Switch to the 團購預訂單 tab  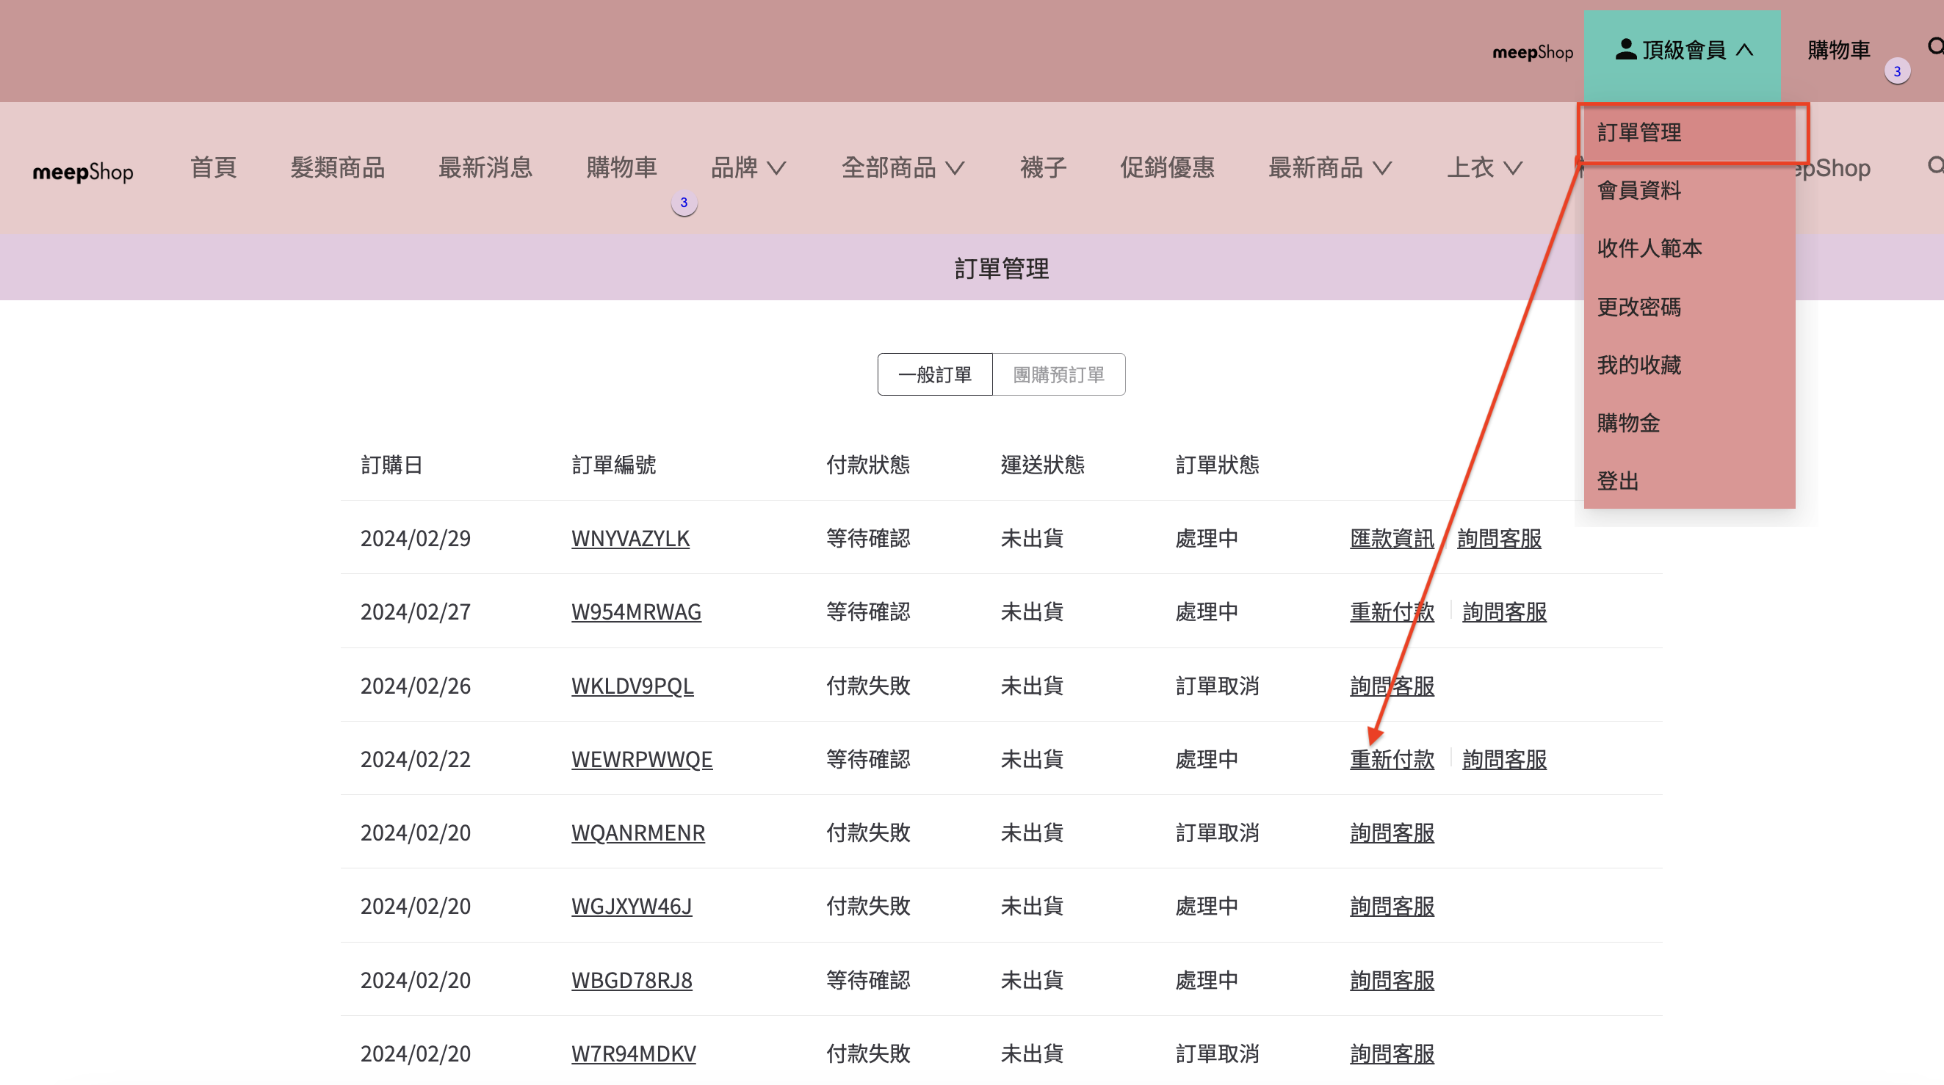click(x=1058, y=375)
